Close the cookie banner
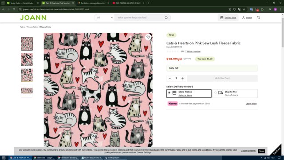This screenshot has width=284, height=160. (261, 151)
